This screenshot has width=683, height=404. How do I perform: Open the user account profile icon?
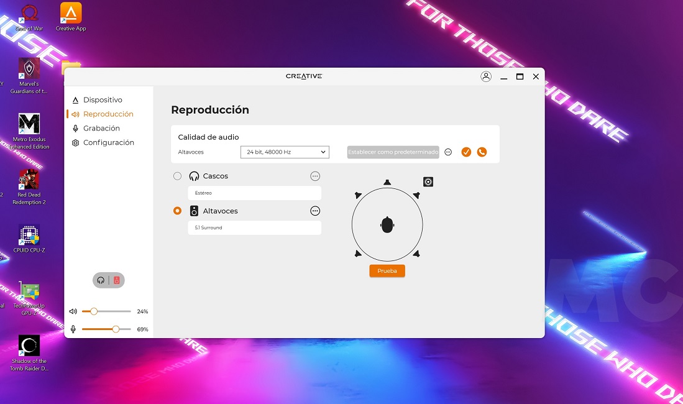[x=486, y=76]
